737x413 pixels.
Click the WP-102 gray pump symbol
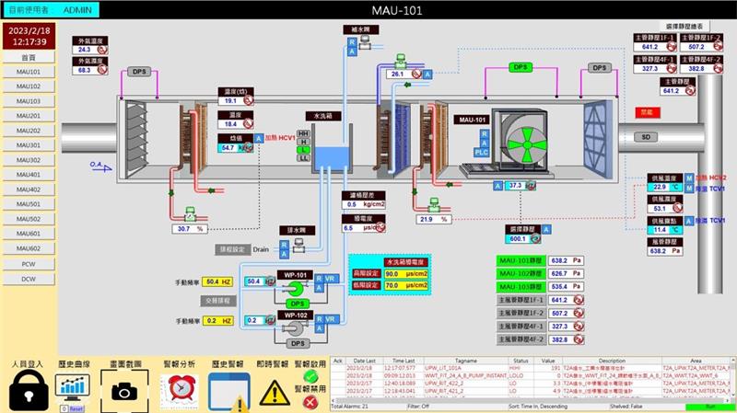pyautogui.click(x=295, y=328)
